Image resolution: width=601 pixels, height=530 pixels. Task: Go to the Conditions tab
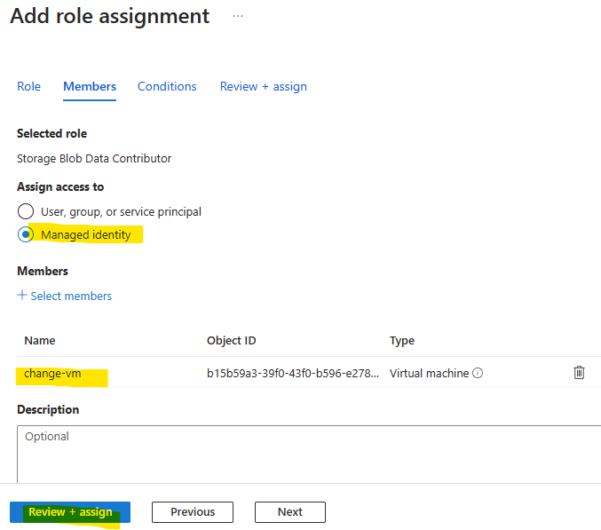[x=167, y=87]
